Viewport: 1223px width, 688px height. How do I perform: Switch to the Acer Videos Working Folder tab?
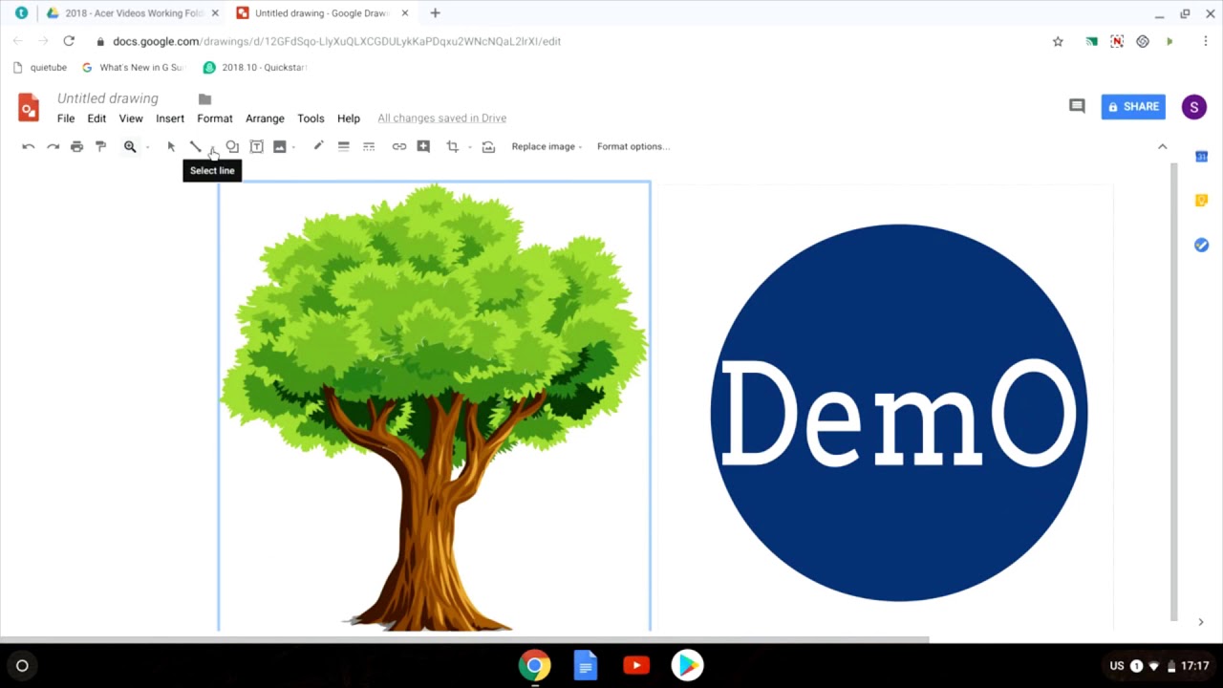133,13
